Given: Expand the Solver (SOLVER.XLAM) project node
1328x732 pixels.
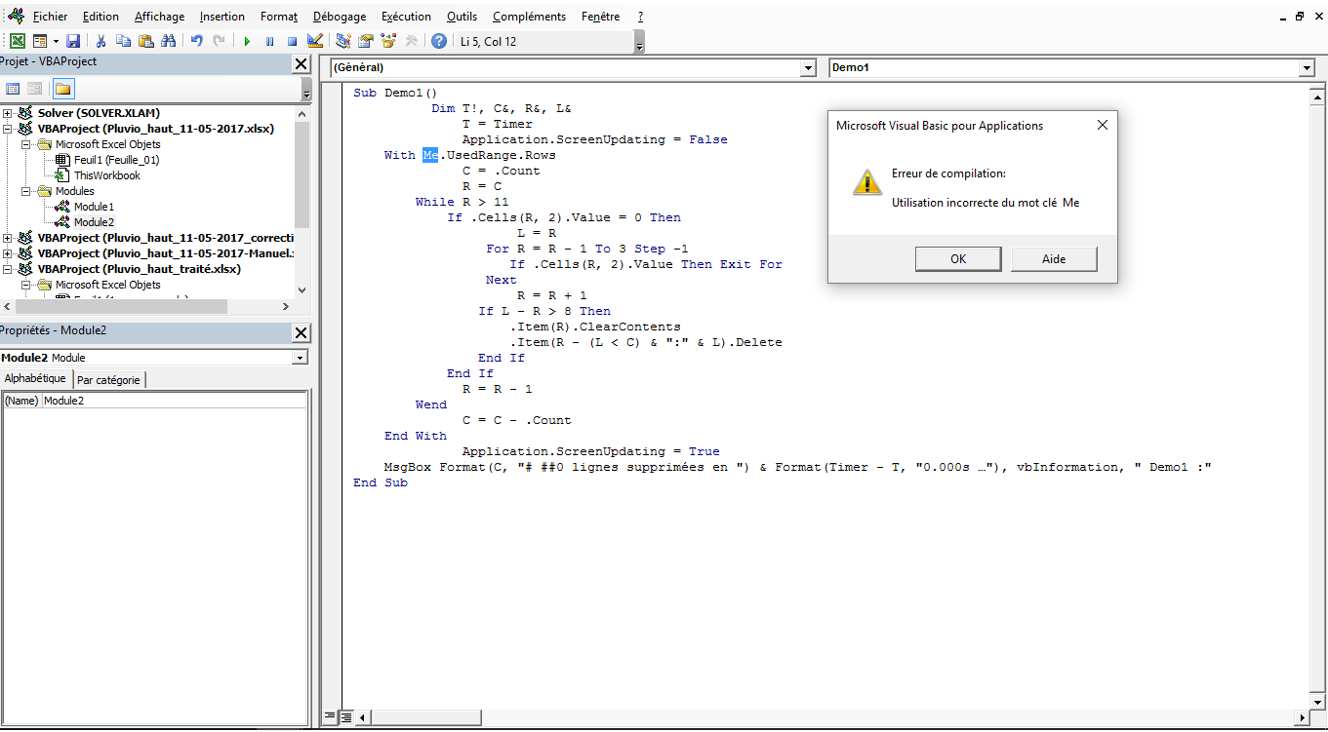Looking at the screenshot, I should pos(8,113).
